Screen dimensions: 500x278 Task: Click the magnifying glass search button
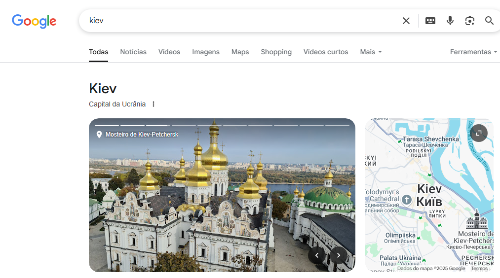pos(489,21)
